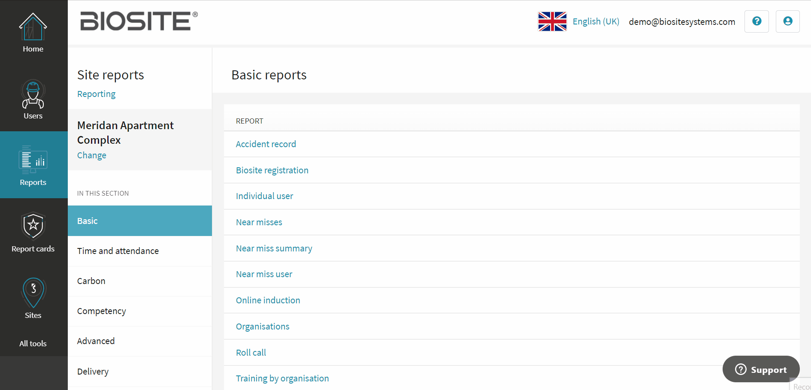Follow the Reporting breadcrumb link

click(96, 94)
